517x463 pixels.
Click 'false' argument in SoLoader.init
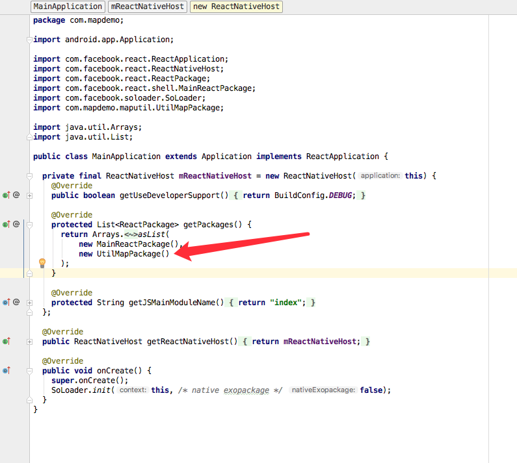coord(371,390)
